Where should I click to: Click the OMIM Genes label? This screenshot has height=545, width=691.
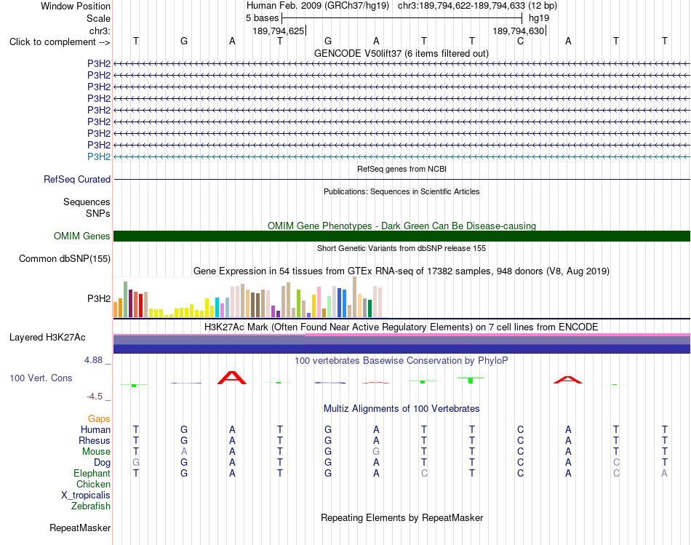(x=82, y=236)
